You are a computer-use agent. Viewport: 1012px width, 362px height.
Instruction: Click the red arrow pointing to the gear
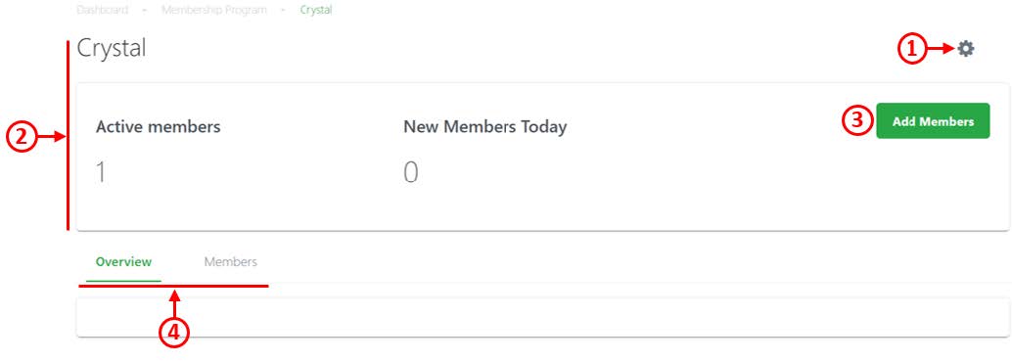pyautogui.click(x=941, y=48)
